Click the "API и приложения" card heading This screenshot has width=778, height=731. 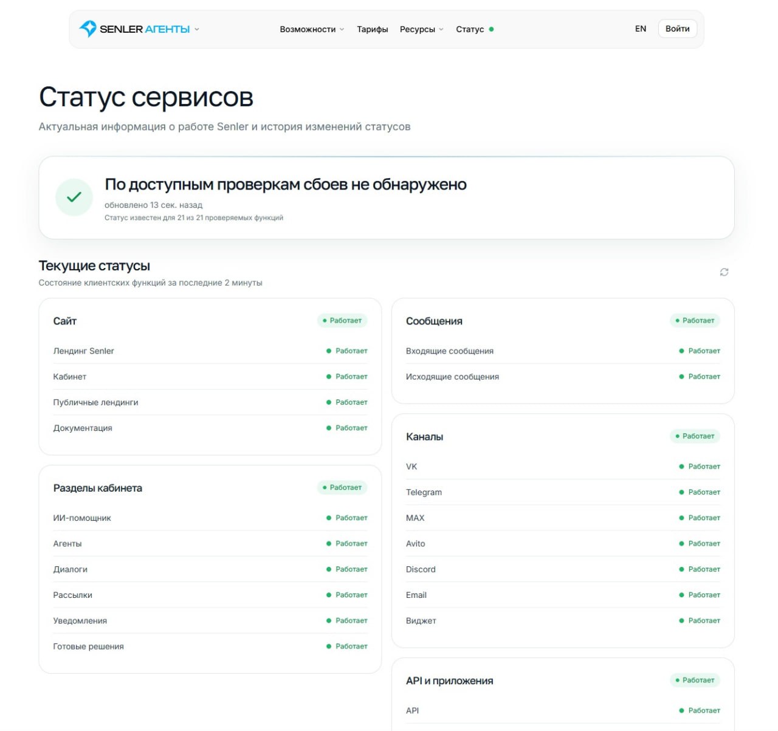pos(450,681)
